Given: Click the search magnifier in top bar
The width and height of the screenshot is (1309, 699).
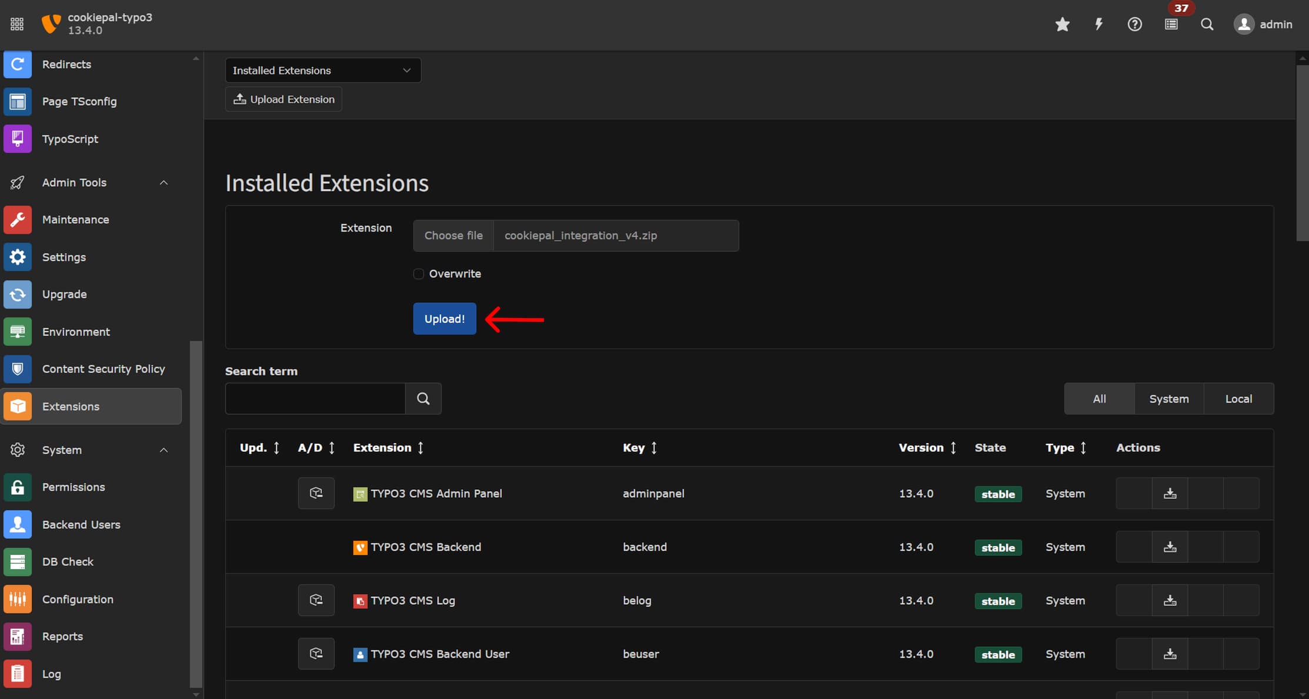Looking at the screenshot, I should [1207, 25].
